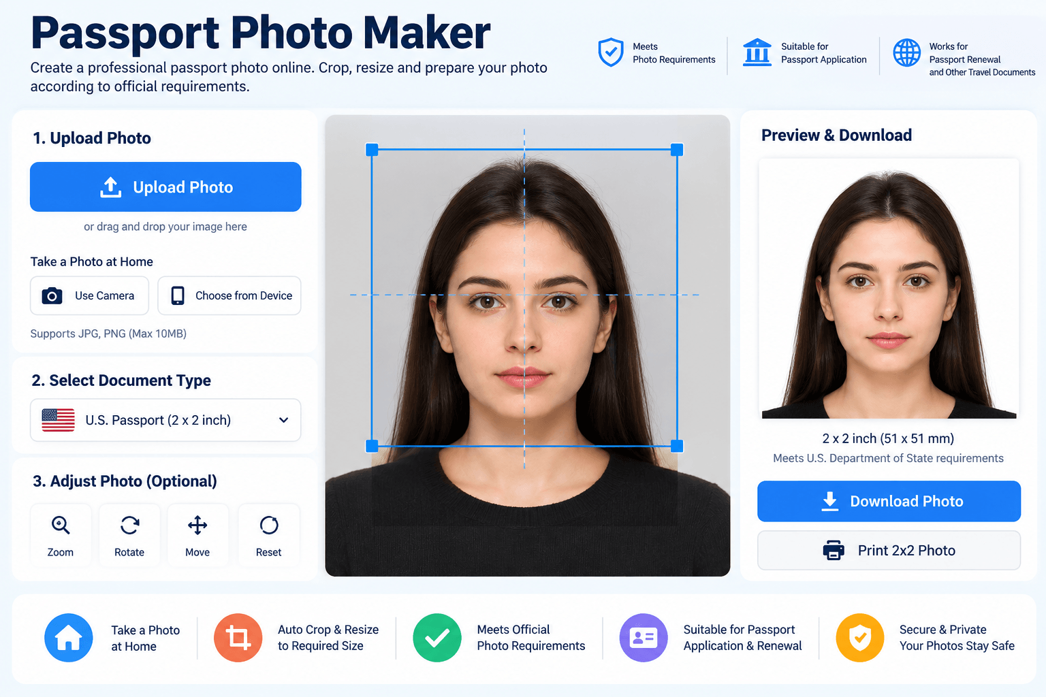Screen dimensions: 1046x697
Task: Click 'Meets U.S. Department of State requirements'
Action: click(888, 458)
